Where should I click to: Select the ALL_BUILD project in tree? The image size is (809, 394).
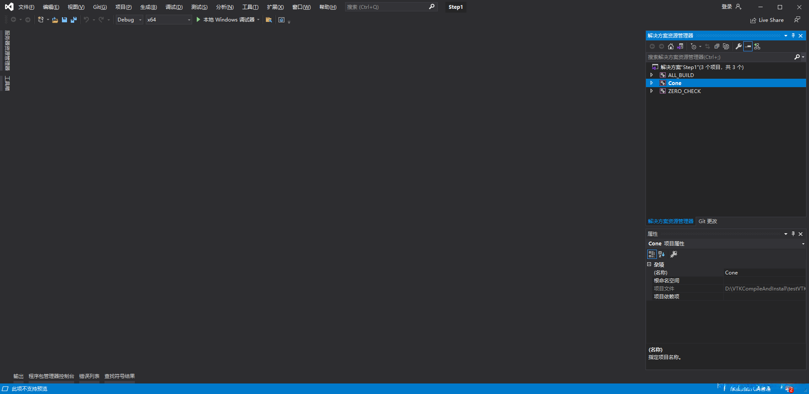click(x=681, y=75)
